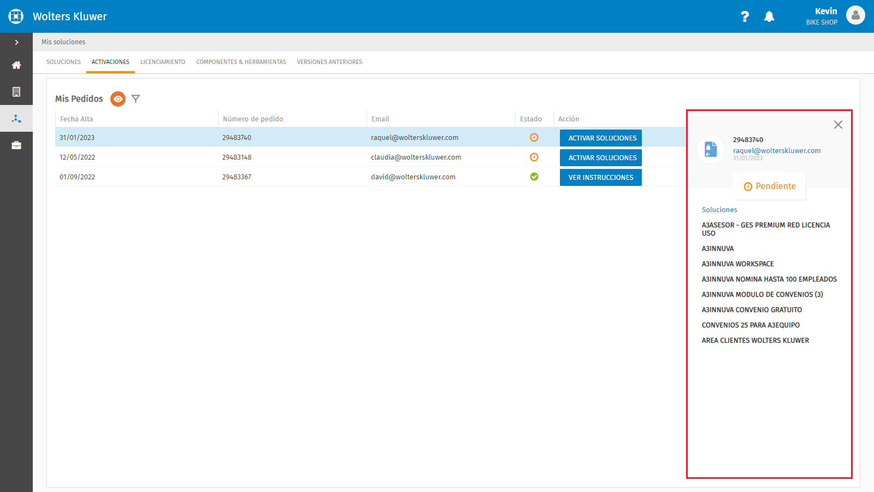Switch to the SOLUCIONES tab
This screenshot has height=492, width=874.
click(63, 62)
